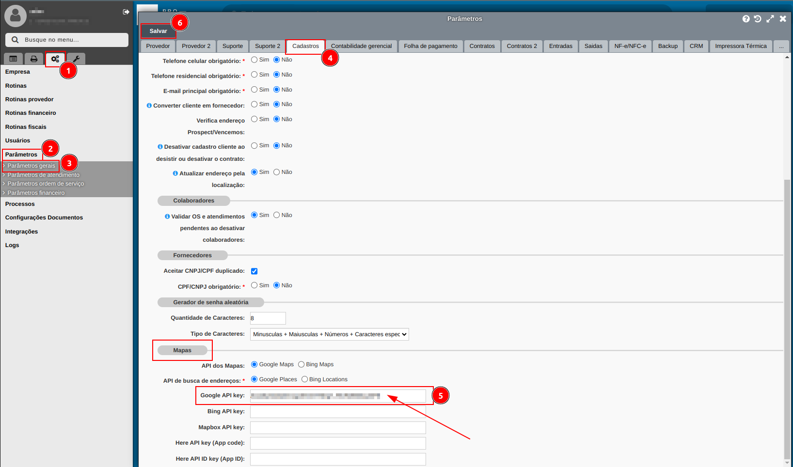Uncheck Aceitar CNPJ/CPF duplicado checkbox
This screenshot has width=793, height=467.
254,271
